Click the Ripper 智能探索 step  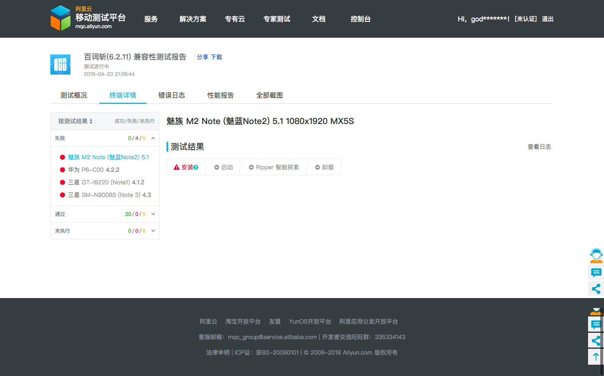274,167
